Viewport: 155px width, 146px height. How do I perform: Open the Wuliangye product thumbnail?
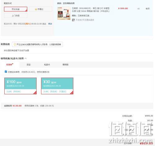pyautogui.click(x=64, y=13)
